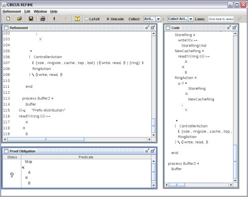Click 'ControllerAction' on line 106
The height and width of the screenshot is (197, 248).
pos(48,57)
